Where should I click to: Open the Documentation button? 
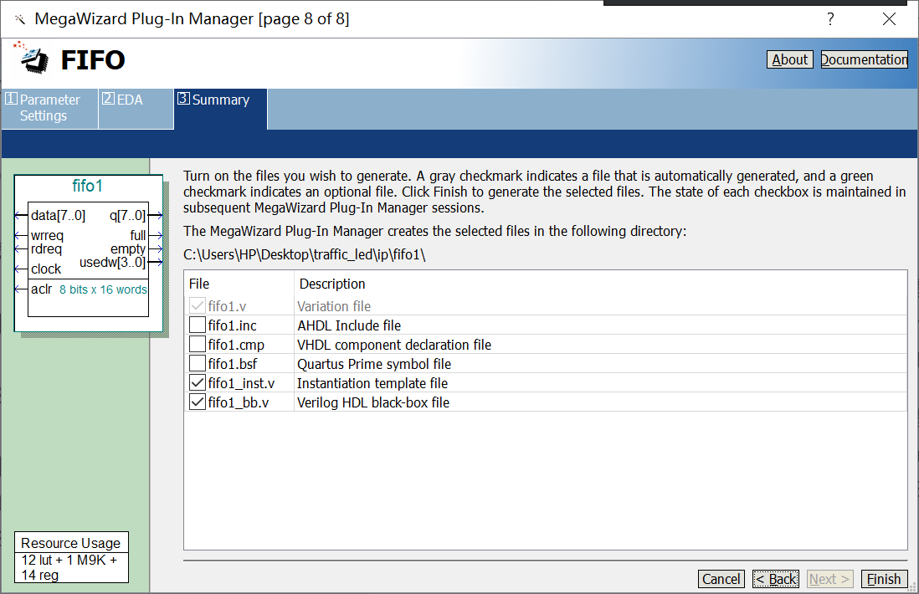point(864,59)
